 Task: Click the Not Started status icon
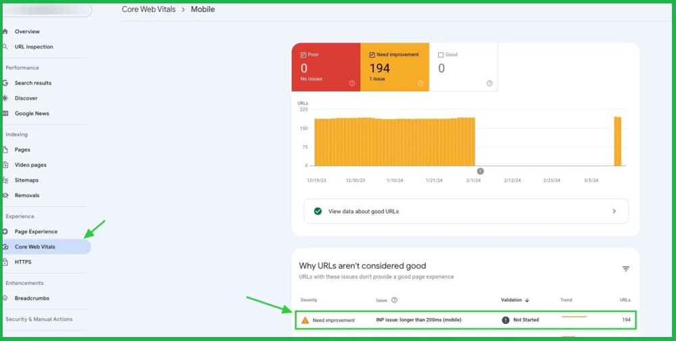click(x=506, y=320)
